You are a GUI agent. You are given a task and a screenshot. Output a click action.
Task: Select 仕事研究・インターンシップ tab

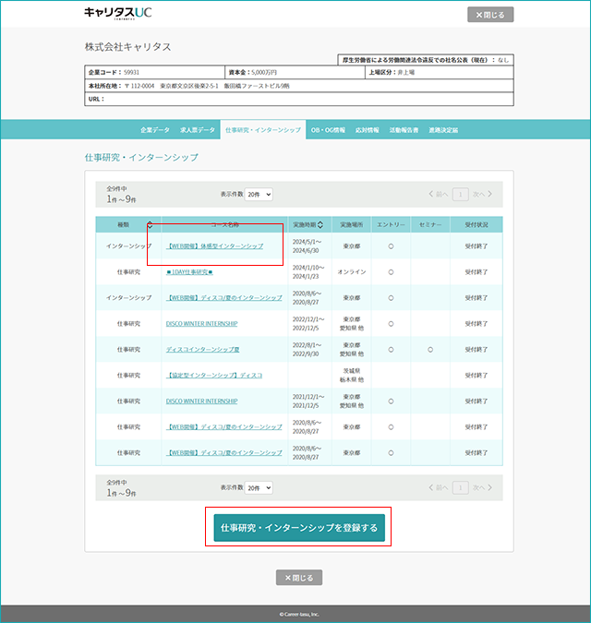point(263,130)
